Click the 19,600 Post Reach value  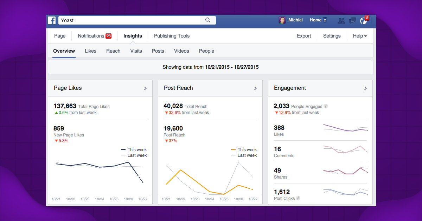[173, 128]
